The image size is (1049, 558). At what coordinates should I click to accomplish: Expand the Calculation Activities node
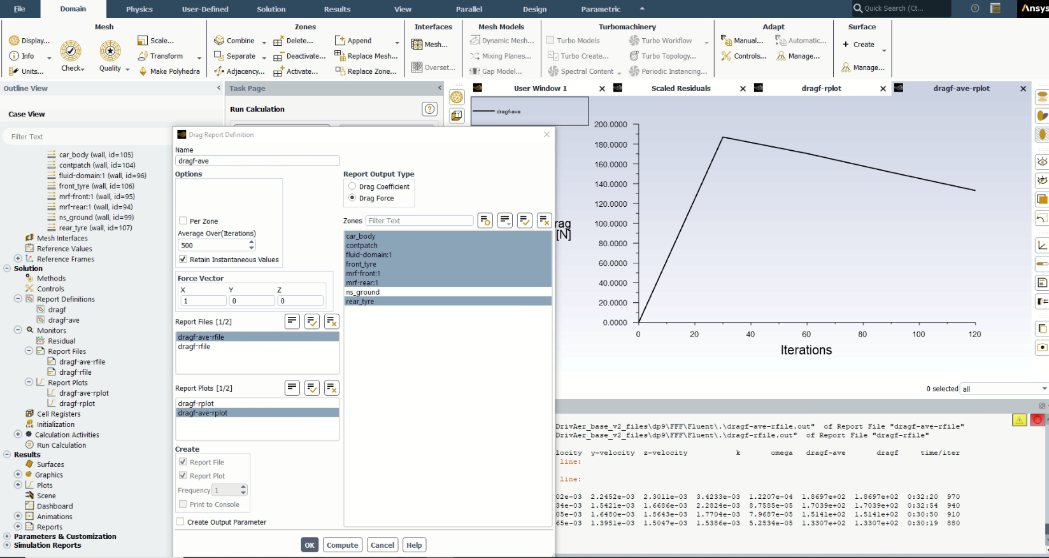click(18, 434)
